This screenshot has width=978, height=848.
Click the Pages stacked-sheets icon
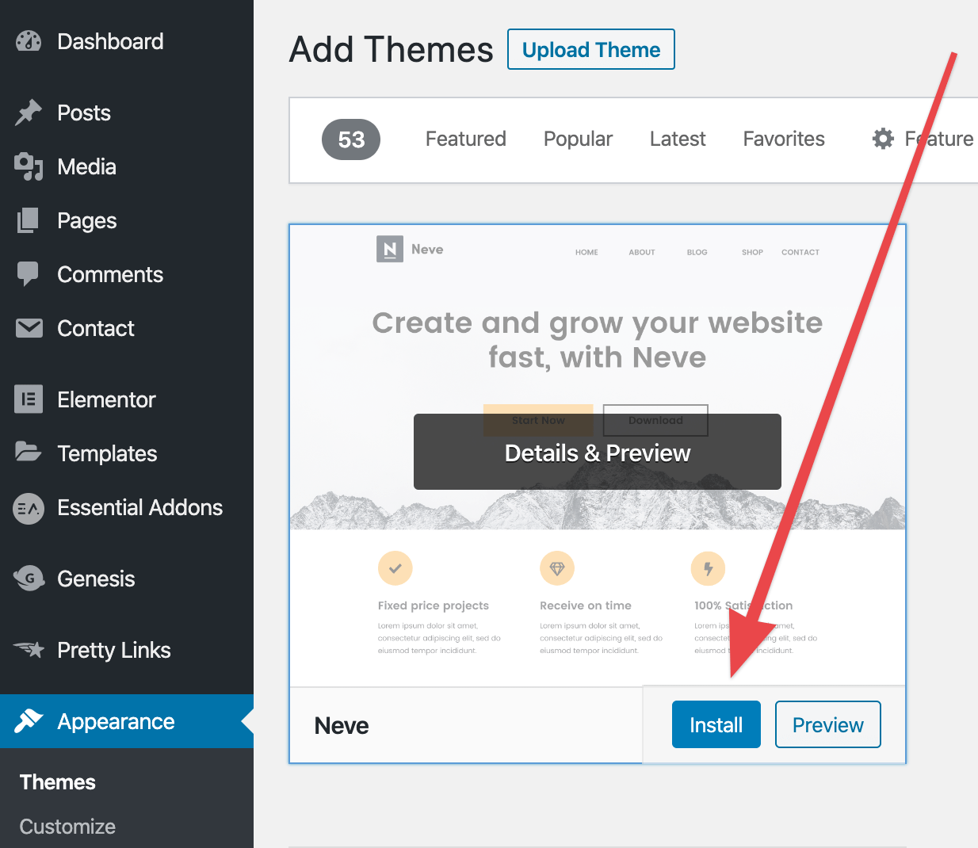(29, 220)
